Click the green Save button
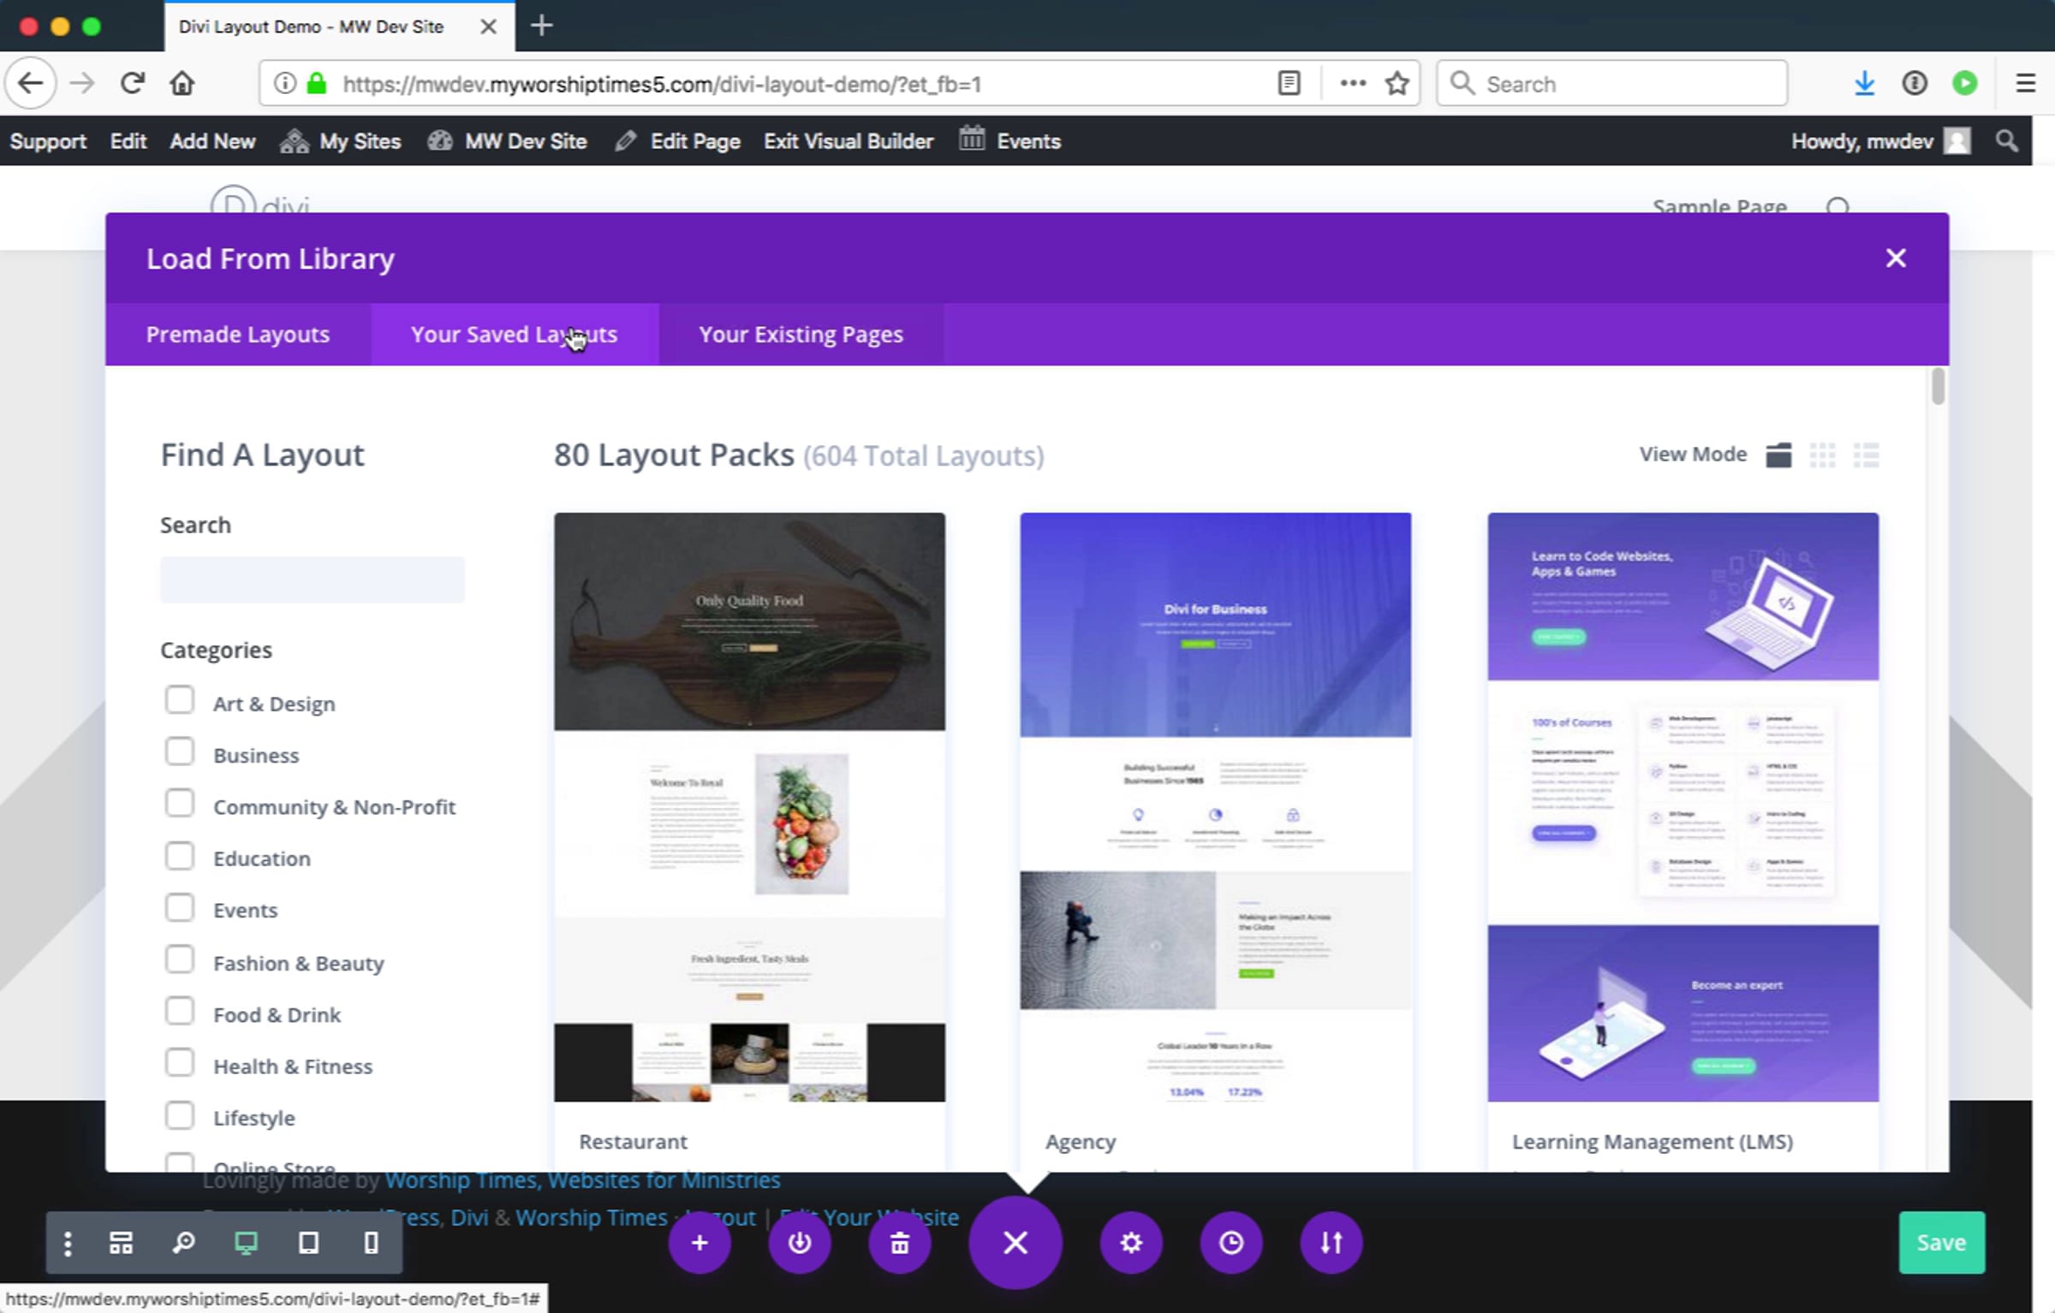 click(x=1941, y=1242)
